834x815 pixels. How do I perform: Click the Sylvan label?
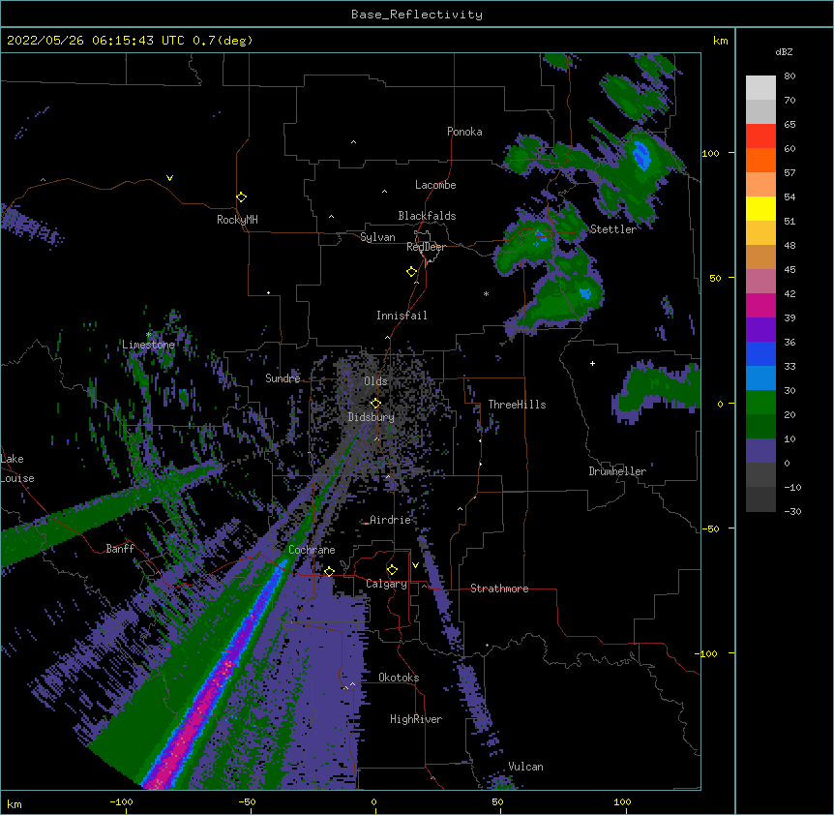(x=377, y=237)
